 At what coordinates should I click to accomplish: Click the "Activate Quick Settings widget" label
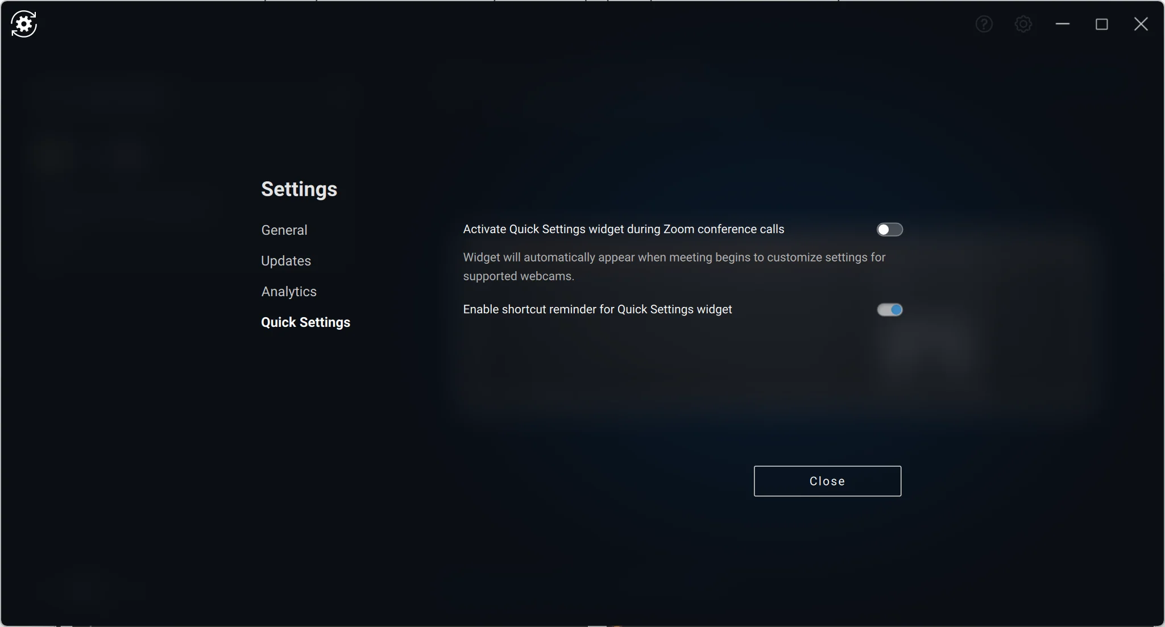coord(623,230)
